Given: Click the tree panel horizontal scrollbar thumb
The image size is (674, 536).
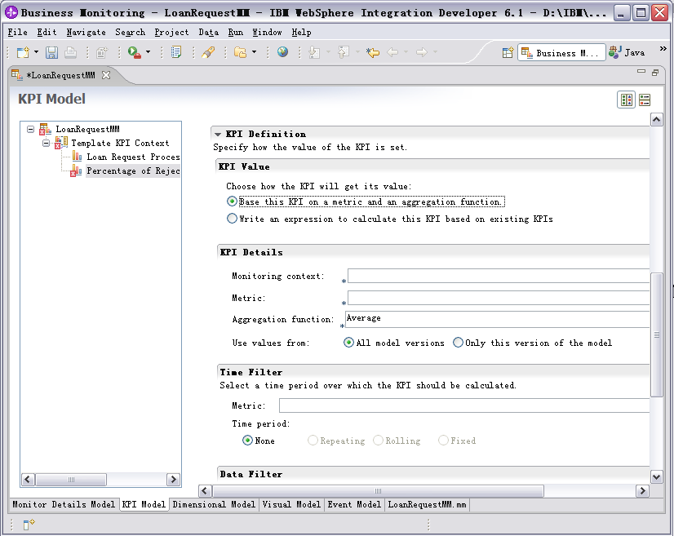Looking at the screenshot, I should click(71, 479).
